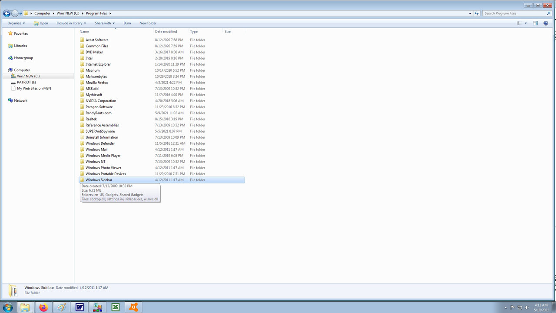Open Avast from the taskbar
The height and width of the screenshot is (313, 556).
pyautogui.click(x=133, y=307)
